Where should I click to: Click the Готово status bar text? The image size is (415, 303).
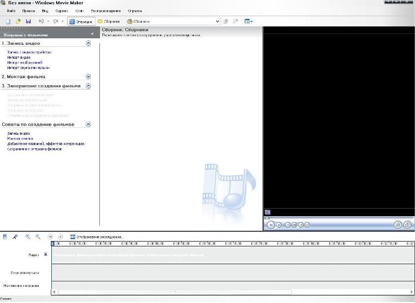[x=6, y=299]
